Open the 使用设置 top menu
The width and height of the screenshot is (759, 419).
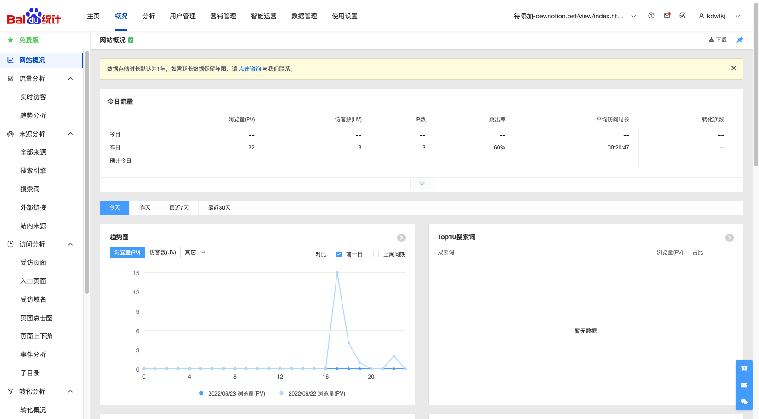(345, 16)
